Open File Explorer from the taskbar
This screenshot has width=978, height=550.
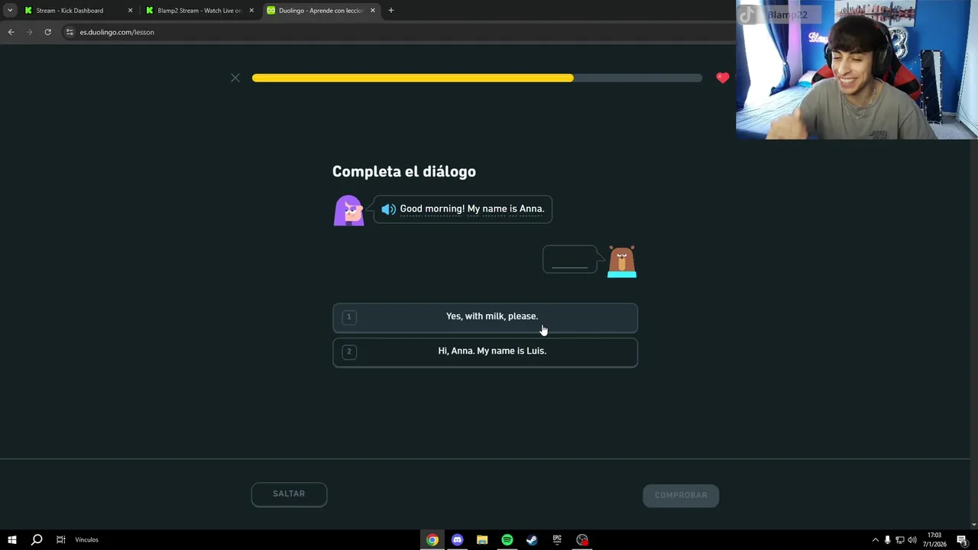pos(482,540)
